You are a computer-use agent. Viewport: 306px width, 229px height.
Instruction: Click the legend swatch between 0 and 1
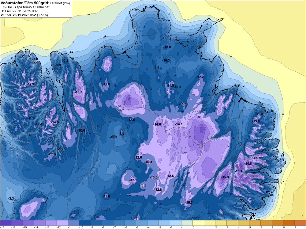(x=198, y=223)
